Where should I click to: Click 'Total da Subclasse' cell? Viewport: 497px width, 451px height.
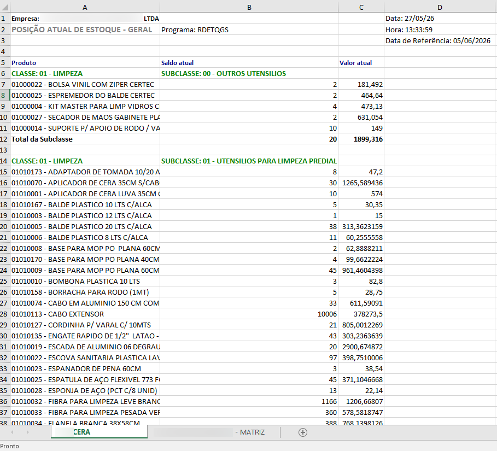point(85,139)
